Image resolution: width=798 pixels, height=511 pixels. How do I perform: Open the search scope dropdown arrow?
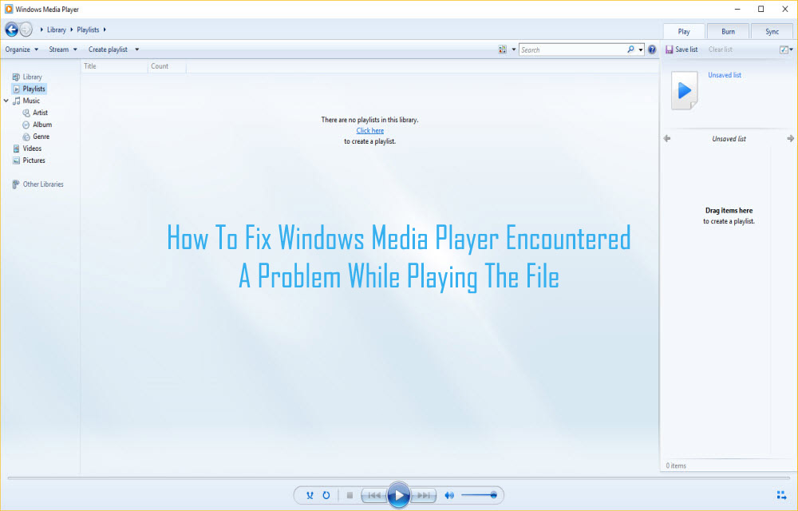pos(641,49)
